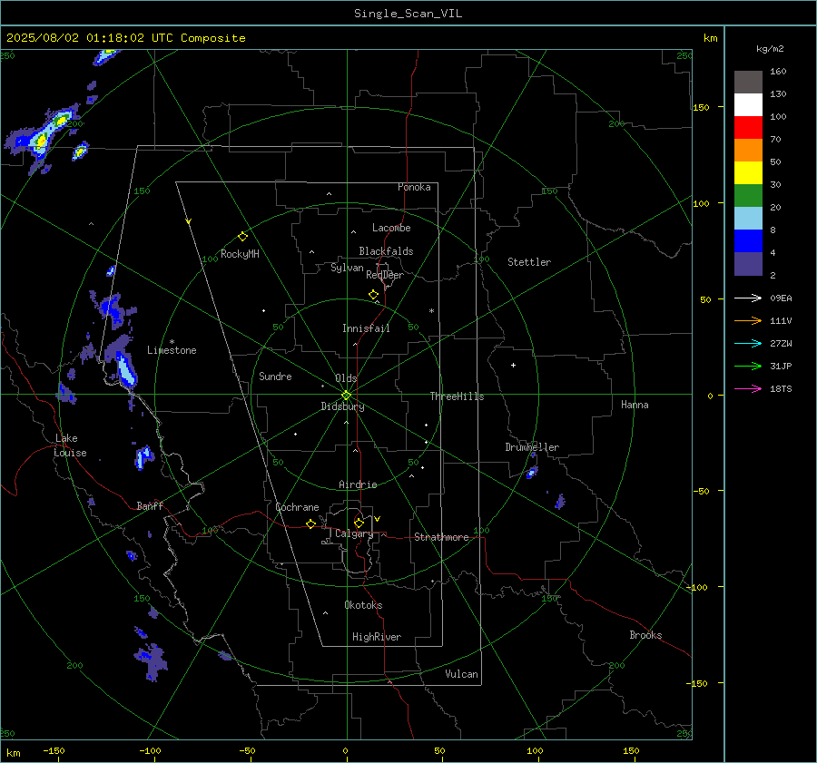Click the orange 111V arrow in legend
Viewport: 817px width, 763px height.
(x=748, y=321)
